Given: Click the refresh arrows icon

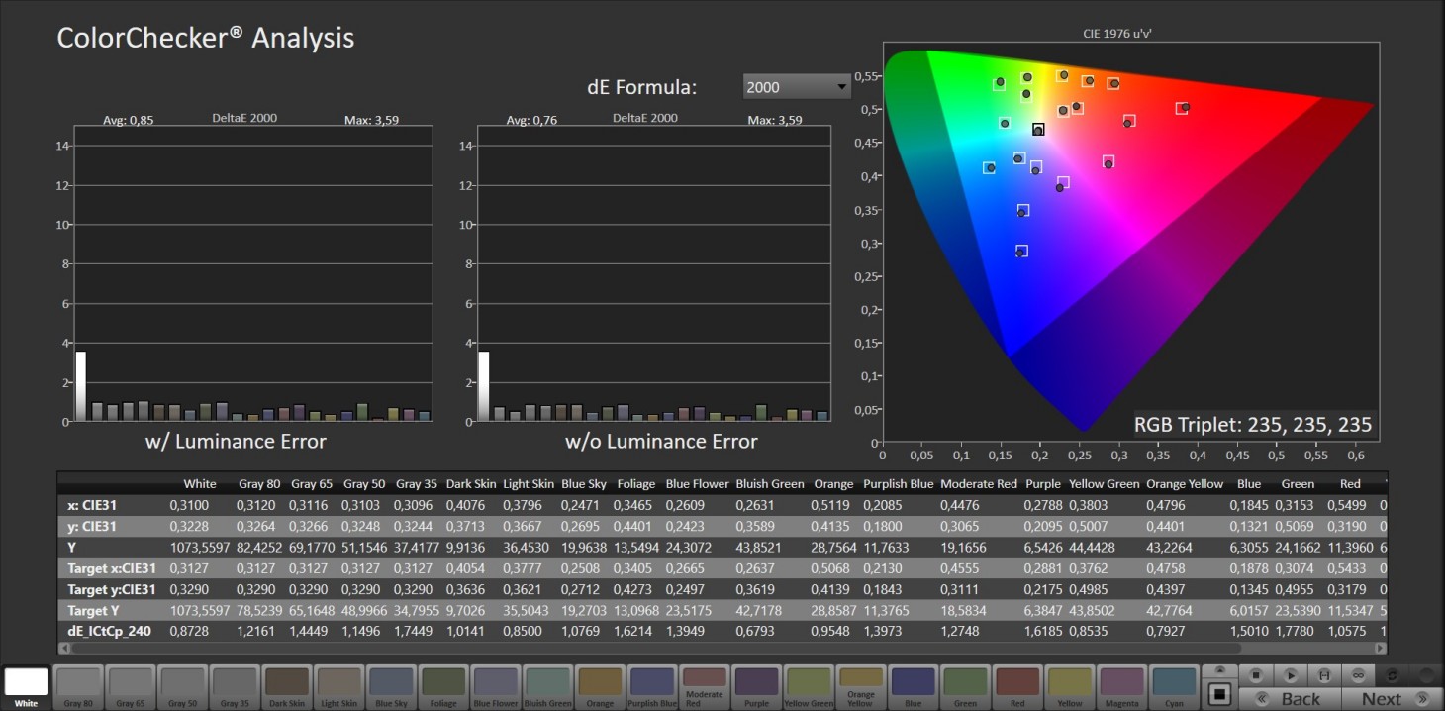Looking at the screenshot, I should coord(1393,674).
